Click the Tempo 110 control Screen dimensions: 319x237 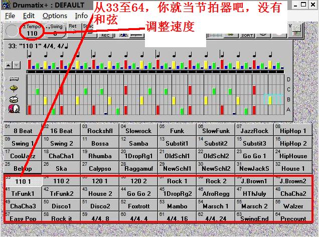pyautogui.click(x=32, y=31)
